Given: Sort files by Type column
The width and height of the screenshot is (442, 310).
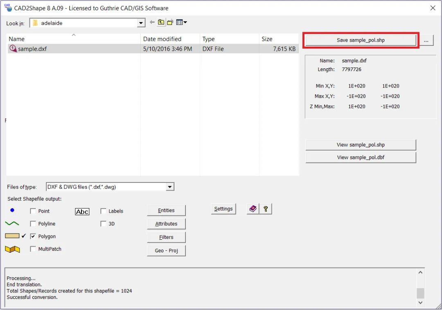Looking at the screenshot, I should (x=230, y=39).
